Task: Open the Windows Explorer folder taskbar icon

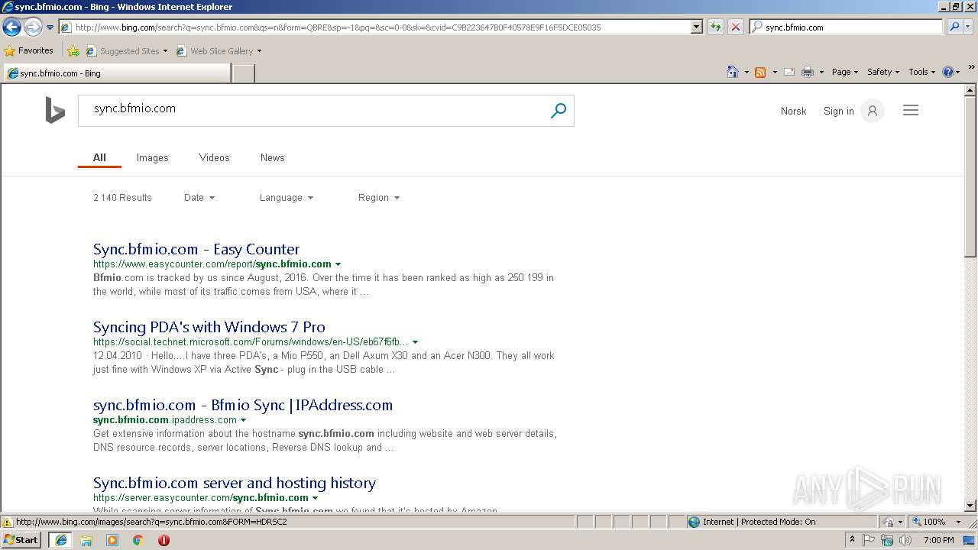Action: tap(86, 540)
